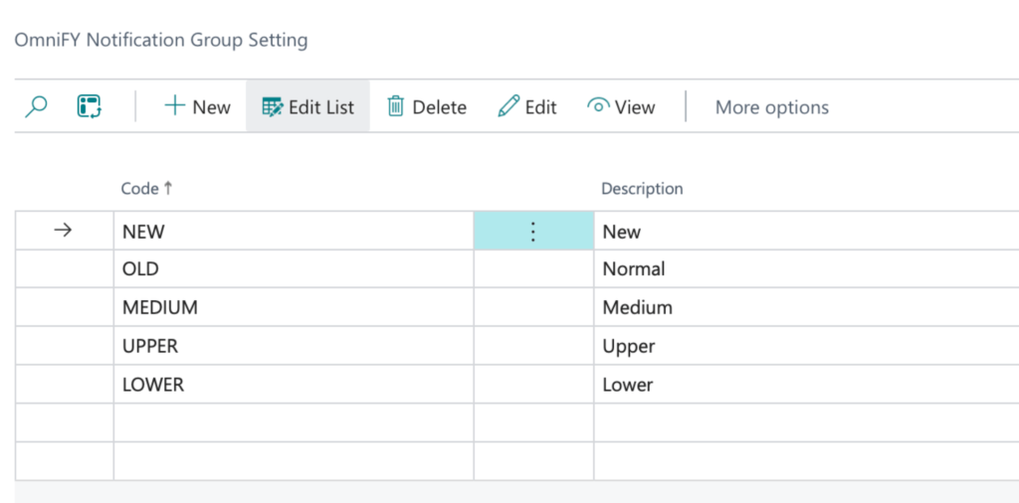Show More options
Image resolution: width=1019 pixels, height=503 pixels.
pos(772,107)
